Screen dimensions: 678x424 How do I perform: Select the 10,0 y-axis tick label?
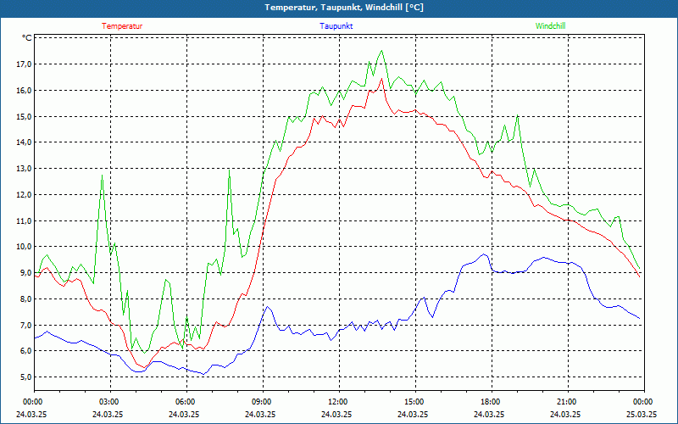tap(23, 247)
